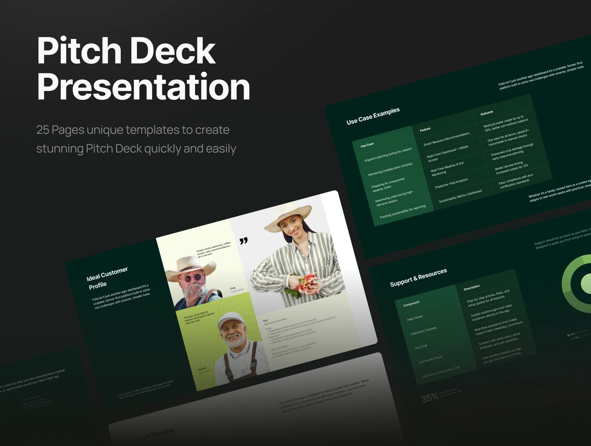Select "Better harvest timing" outcome cell
The width and height of the screenshot is (591, 446).
[511, 168]
